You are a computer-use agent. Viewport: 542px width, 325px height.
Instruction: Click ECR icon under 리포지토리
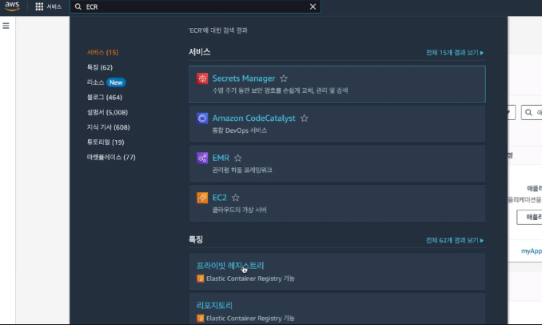coord(200,319)
